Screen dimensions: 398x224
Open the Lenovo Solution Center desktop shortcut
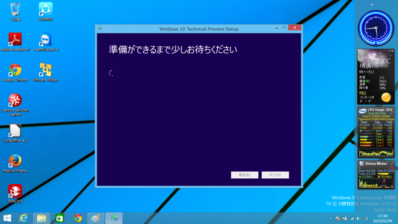coord(15,105)
